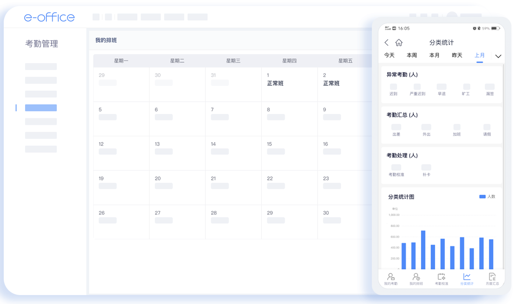Screen dimensions: 517x304
Task: Expand the date range chevron dropdown
Action: pyautogui.click(x=498, y=56)
